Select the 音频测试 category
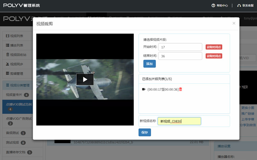 coord(13,133)
